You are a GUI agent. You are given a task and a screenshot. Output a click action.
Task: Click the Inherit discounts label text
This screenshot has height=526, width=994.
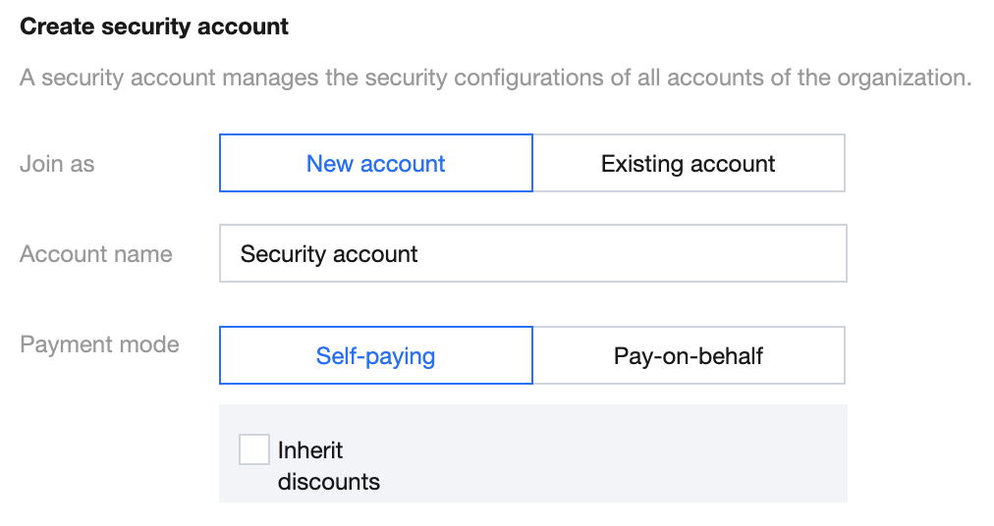[x=310, y=451]
